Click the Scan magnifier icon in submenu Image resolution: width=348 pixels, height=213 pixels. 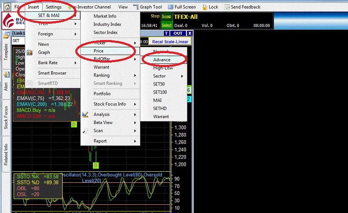tap(85, 131)
